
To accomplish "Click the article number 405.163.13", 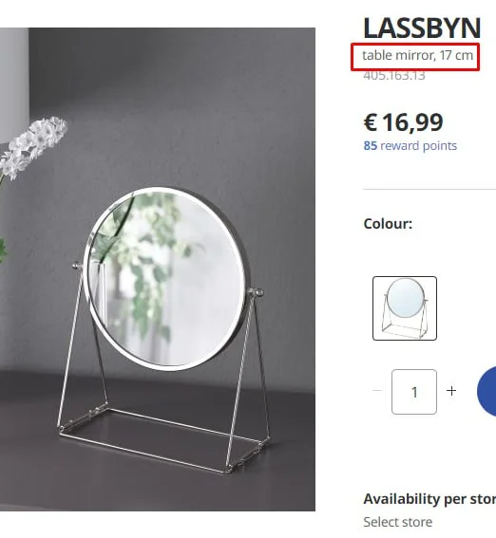I will coord(394,75).
